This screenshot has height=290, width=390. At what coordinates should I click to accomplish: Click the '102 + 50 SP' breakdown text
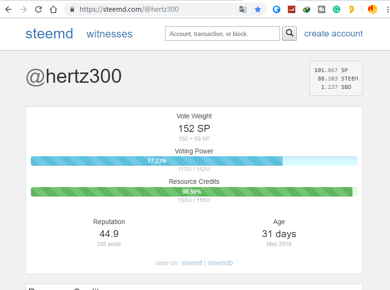pos(194,139)
